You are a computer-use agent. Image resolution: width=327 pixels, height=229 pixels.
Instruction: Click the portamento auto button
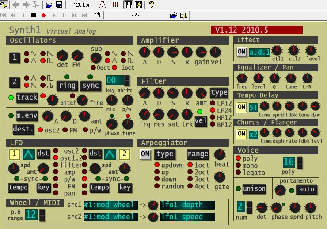click(307, 189)
